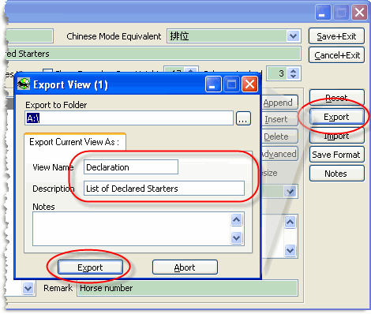Browse for export folder with ellipsis button
Viewport: 371px width, 314px height.
(x=243, y=118)
